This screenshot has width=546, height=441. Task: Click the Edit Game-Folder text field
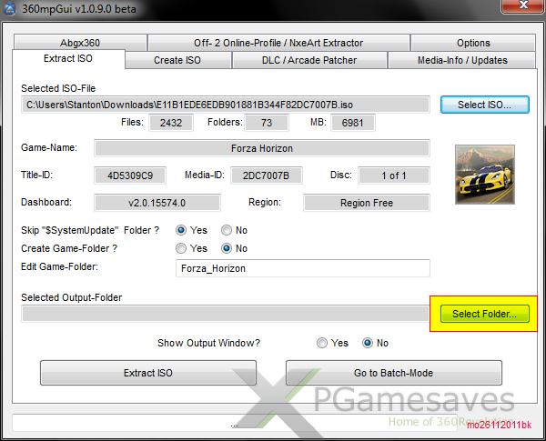tap(301, 268)
